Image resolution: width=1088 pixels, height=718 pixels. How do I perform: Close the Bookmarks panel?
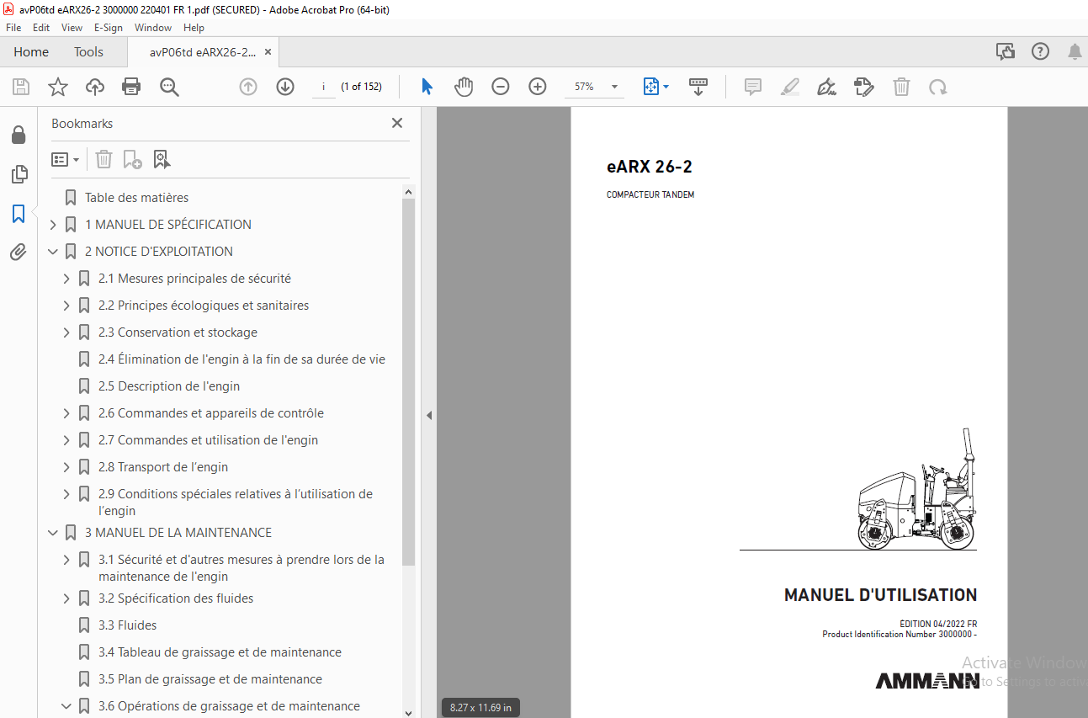397,123
